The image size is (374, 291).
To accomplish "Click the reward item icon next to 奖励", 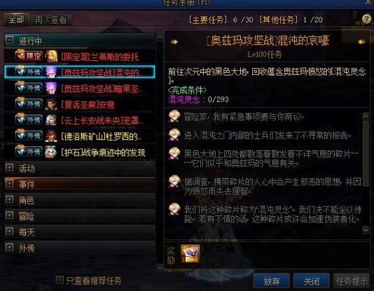I will pyautogui.click(x=190, y=254).
